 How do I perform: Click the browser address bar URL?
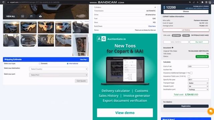(35, 2)
